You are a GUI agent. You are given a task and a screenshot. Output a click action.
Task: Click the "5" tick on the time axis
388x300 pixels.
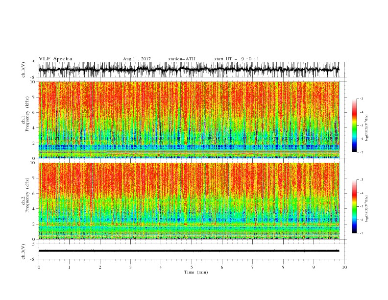[192, 267]
